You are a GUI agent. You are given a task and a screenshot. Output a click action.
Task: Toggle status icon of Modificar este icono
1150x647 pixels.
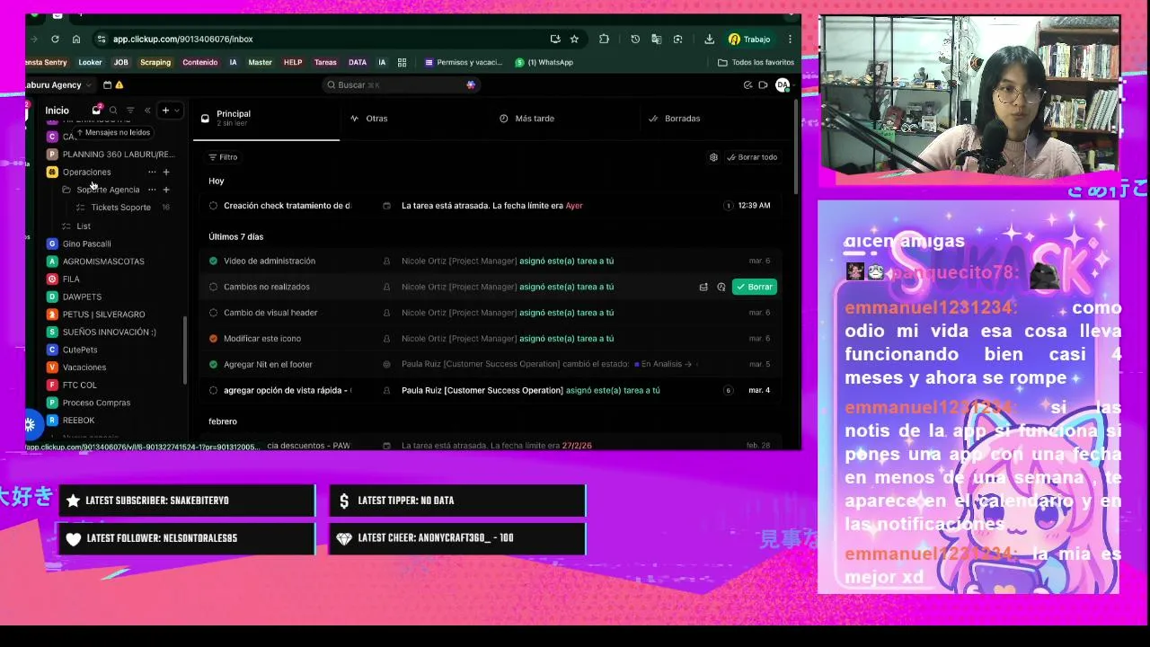[x=213, y=339]
